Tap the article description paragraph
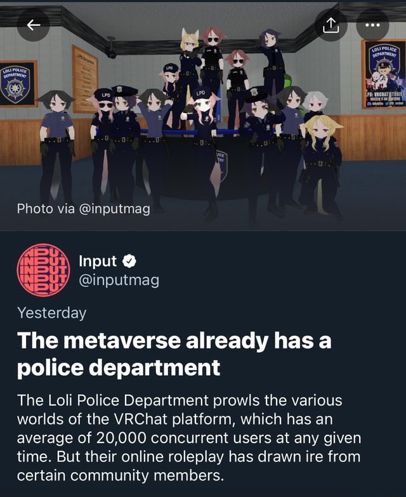 (189, 438)
